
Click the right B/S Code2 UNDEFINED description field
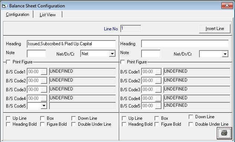pos(197,80)
